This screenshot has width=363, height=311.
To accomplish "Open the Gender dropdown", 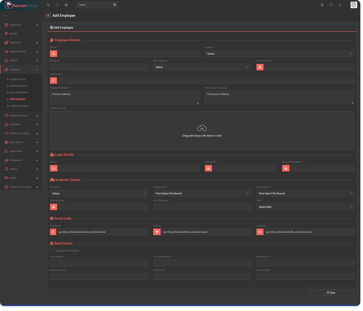I will [x=279, y=54].
